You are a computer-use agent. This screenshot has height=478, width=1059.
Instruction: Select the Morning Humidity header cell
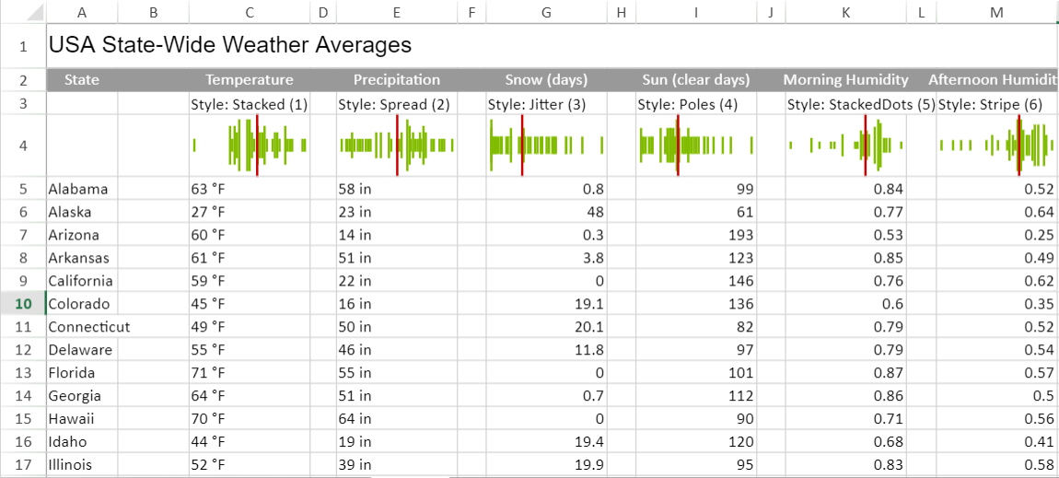pos(845,80)
